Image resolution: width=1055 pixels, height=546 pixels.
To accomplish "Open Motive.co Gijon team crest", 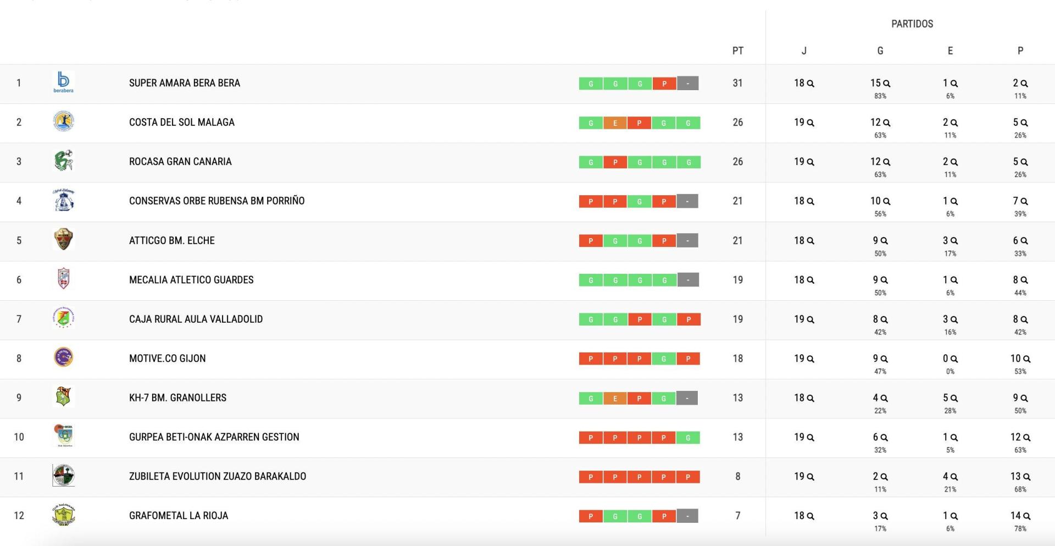I will coord(63,357).
